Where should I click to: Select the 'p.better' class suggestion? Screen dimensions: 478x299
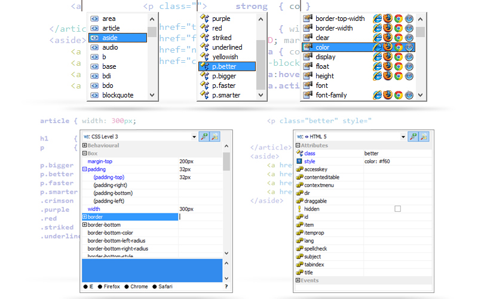[x=227, y=66]
